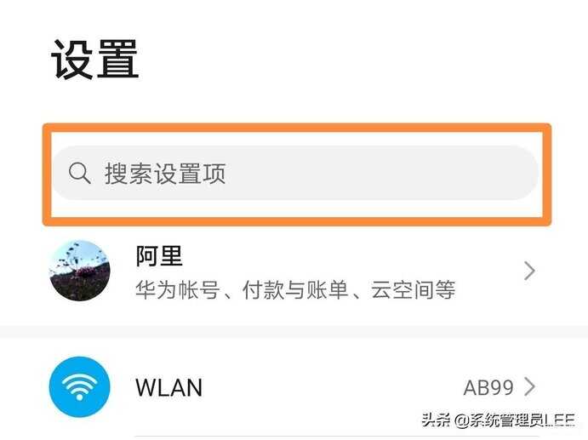Tap the magnifying glass search icon
Screen dimensions: 588x440
(x=79, y=174)
